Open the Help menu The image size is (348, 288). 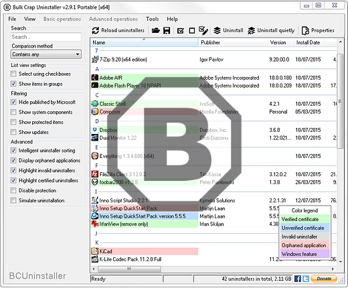coord(172,19)
